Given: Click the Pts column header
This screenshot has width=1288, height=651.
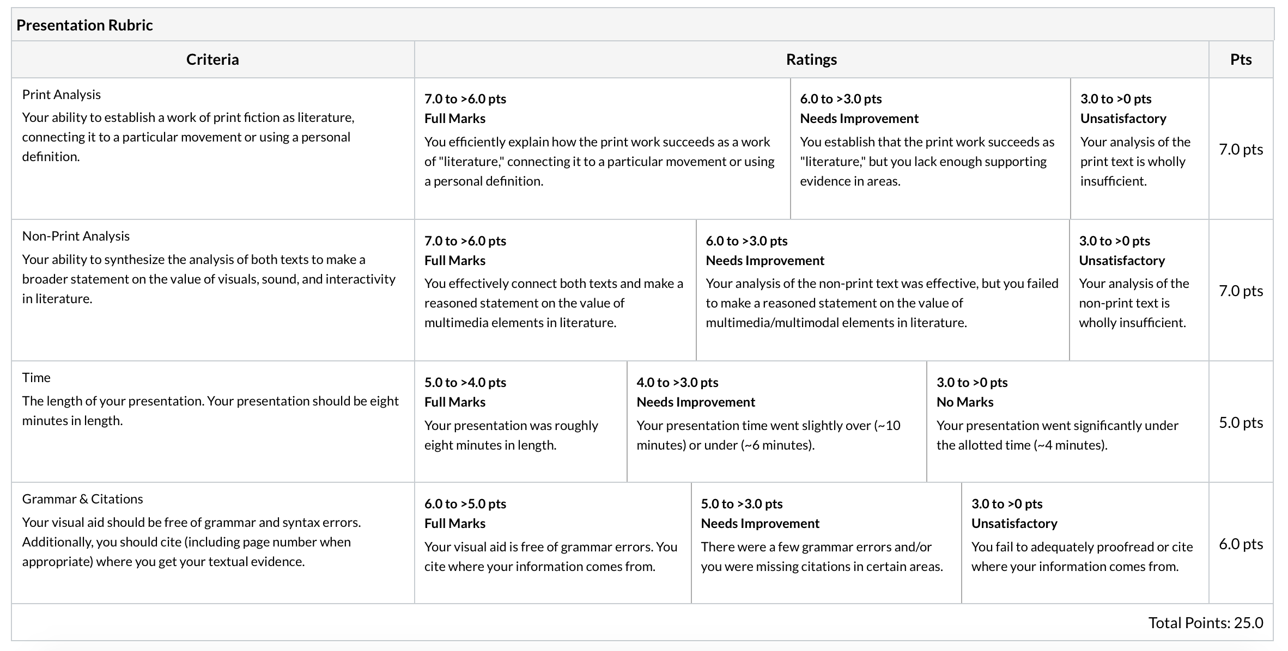Looking at the screenshot, I should tap(1241, 59).
